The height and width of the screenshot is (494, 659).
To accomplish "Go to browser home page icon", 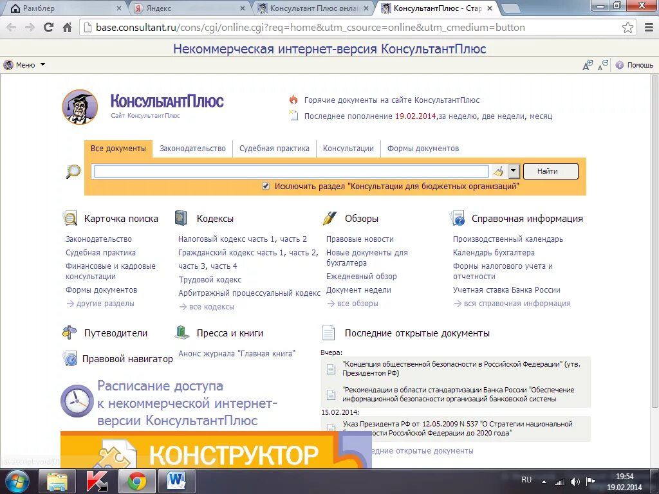I will [67, 27].
